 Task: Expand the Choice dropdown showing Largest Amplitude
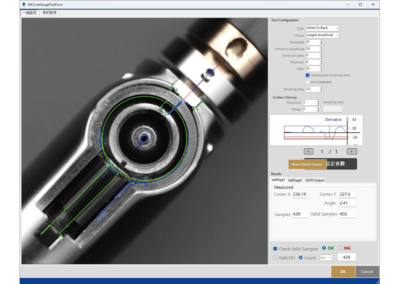pyautogui.click(x=322, y=35)
